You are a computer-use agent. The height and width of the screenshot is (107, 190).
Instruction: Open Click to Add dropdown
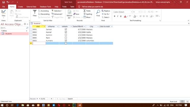(112, 26)
